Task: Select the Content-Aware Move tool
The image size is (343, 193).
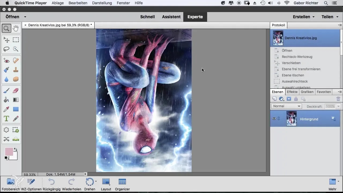Action: tap(6, 139)
